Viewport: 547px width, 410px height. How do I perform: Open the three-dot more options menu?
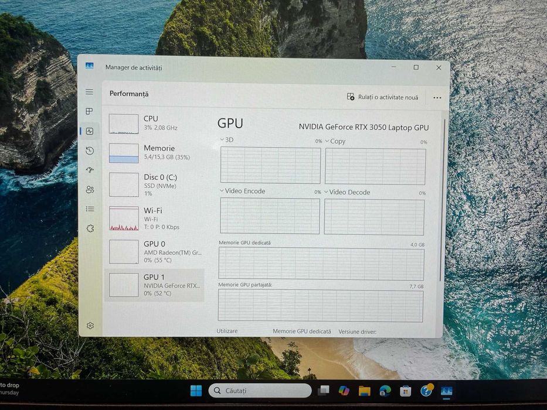tap(437, 98)
